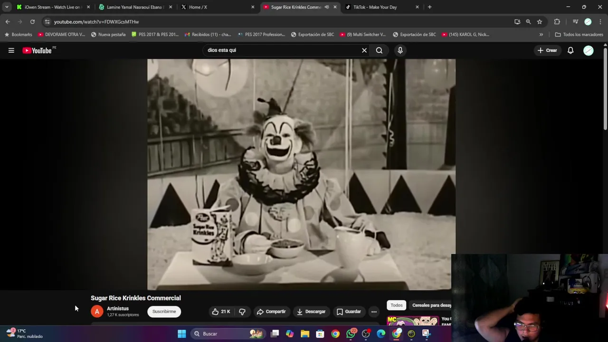Viewport: 608px width, 342px height.
Task: View site information icon in address bar
Action: [x=47, y=22]
